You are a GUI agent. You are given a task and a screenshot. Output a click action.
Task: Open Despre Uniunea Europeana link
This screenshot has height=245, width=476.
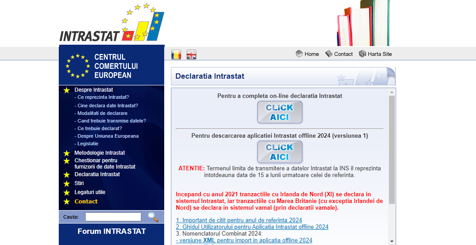pos(107,136)
